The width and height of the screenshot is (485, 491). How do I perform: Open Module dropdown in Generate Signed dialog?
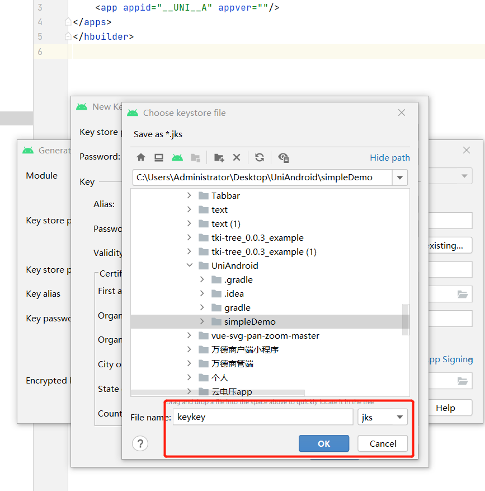tap(464, 176)
